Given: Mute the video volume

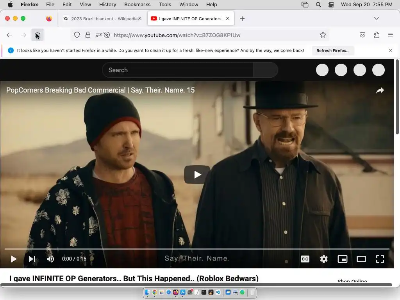Looking at the screenshot, I should pos(50,259).
